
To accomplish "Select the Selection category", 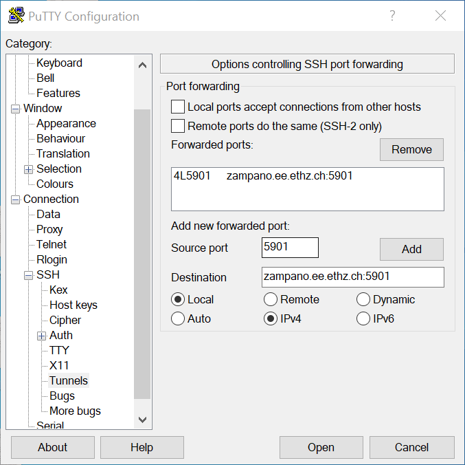I will [x=58, y=169].
